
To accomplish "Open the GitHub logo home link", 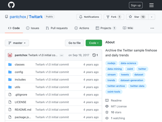I will 11,5.
